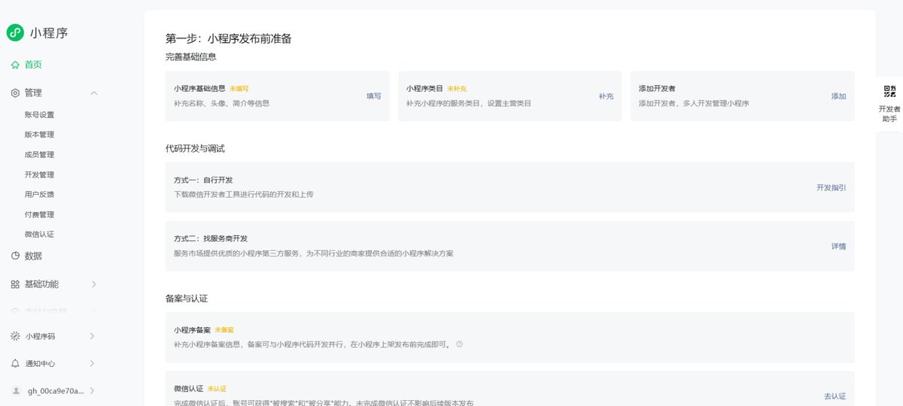Collapse the 管理 menu chevron
Screen dimensions: 903x406
93,92
